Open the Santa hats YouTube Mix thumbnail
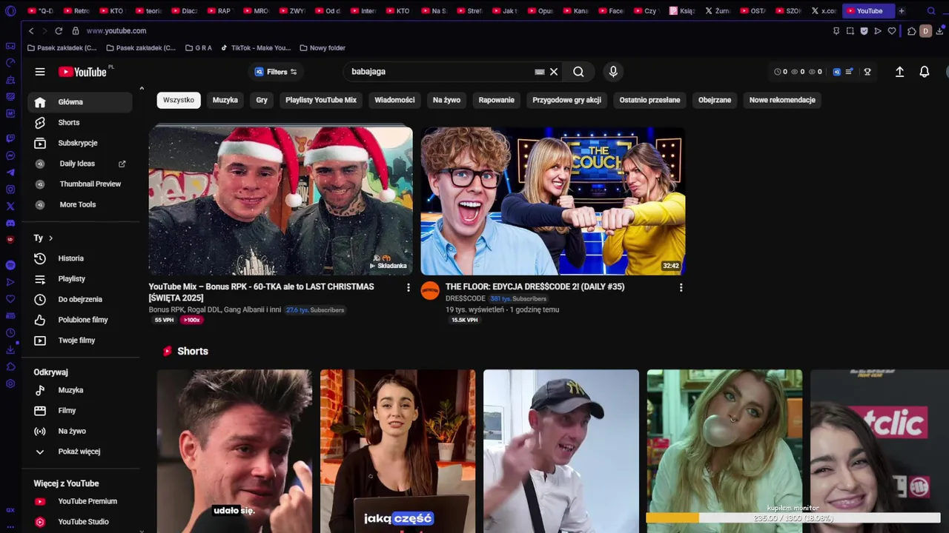949x533 pixels. coord(280,201)
